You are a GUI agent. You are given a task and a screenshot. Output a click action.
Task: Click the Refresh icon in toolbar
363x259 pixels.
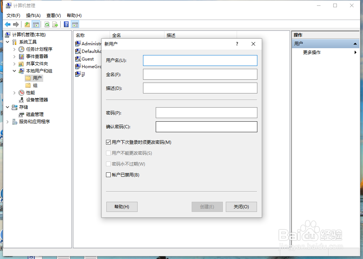[48, 24]
